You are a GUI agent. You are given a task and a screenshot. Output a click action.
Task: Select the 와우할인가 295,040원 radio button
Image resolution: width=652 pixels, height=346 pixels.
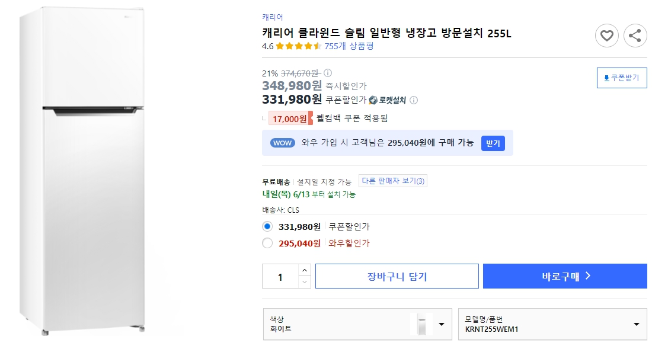[268, 243]
